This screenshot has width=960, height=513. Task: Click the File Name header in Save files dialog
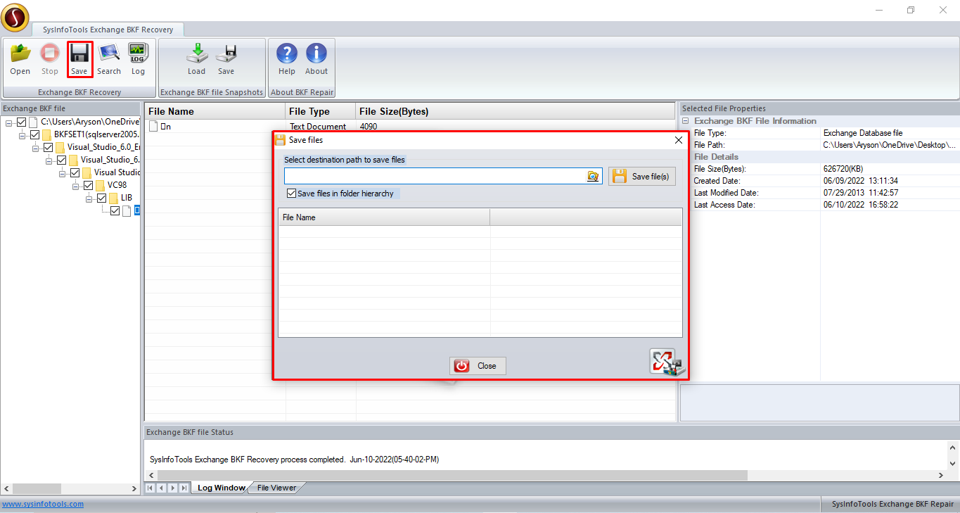click(384, 217)
